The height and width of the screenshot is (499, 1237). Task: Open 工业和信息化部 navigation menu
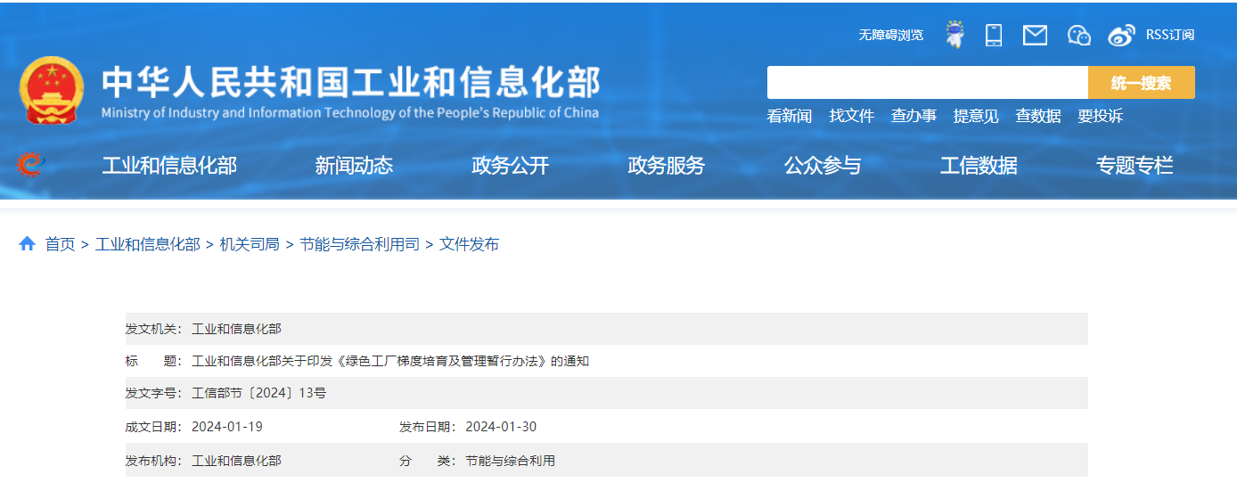coord(169,166)
